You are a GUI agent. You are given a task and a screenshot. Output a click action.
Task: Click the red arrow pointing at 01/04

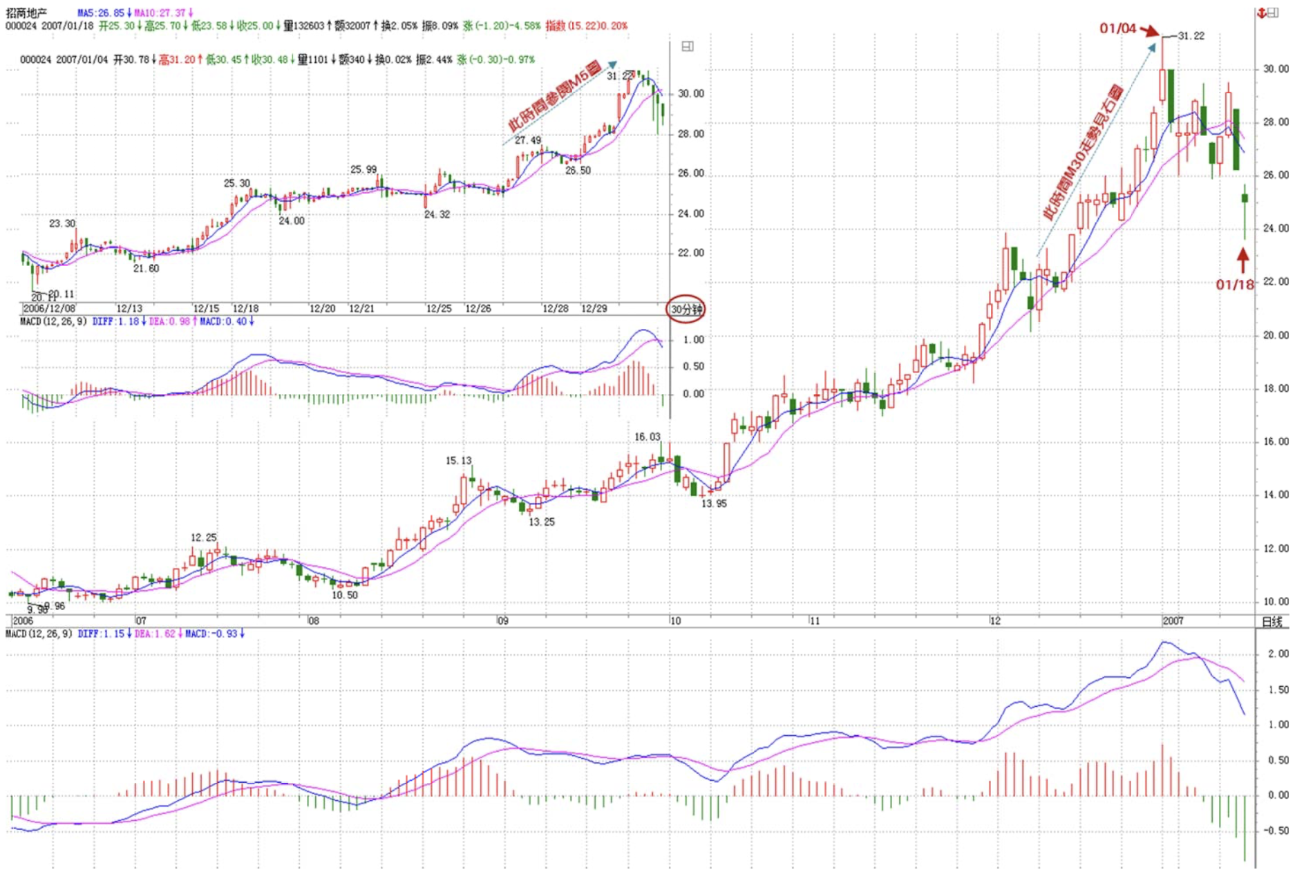pyautogui.click(x=1149, y=30)
